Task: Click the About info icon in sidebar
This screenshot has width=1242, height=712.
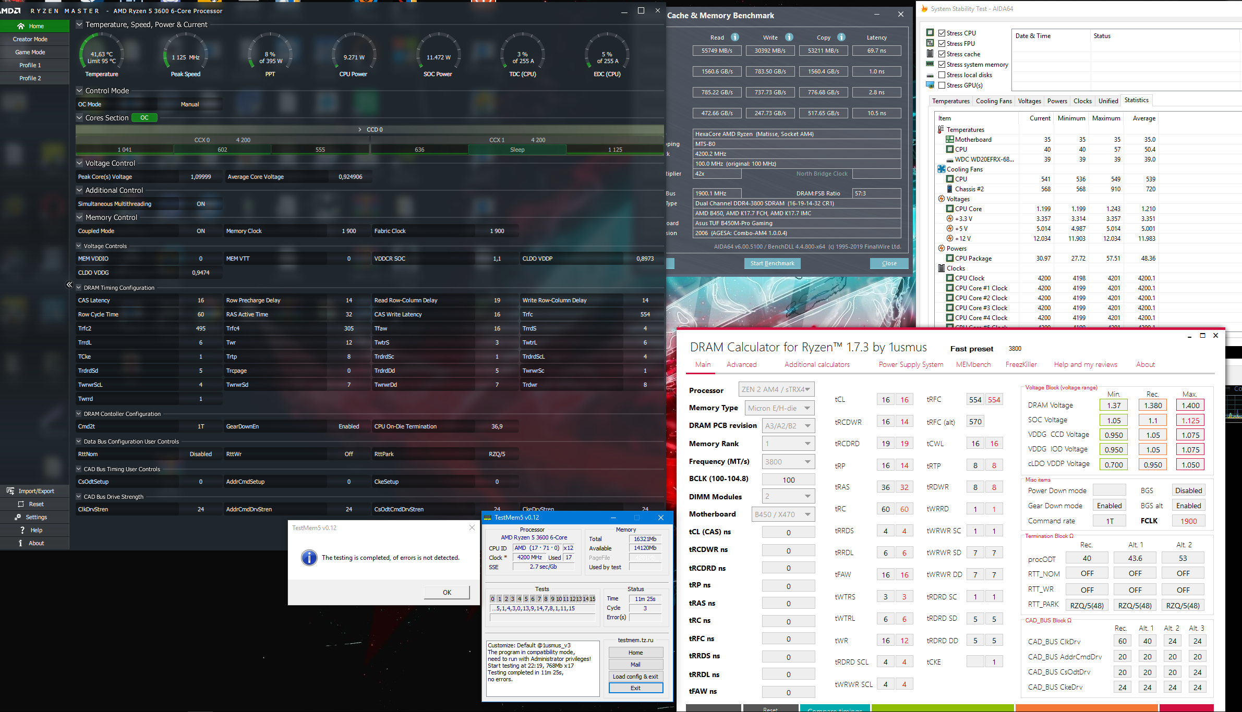Action: point(20,543)
